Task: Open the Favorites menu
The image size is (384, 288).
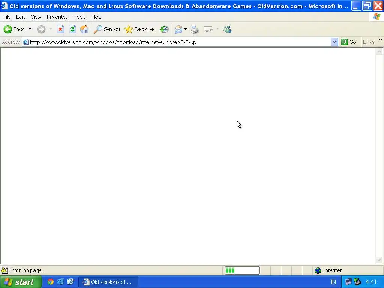Action: coord(57,17)
